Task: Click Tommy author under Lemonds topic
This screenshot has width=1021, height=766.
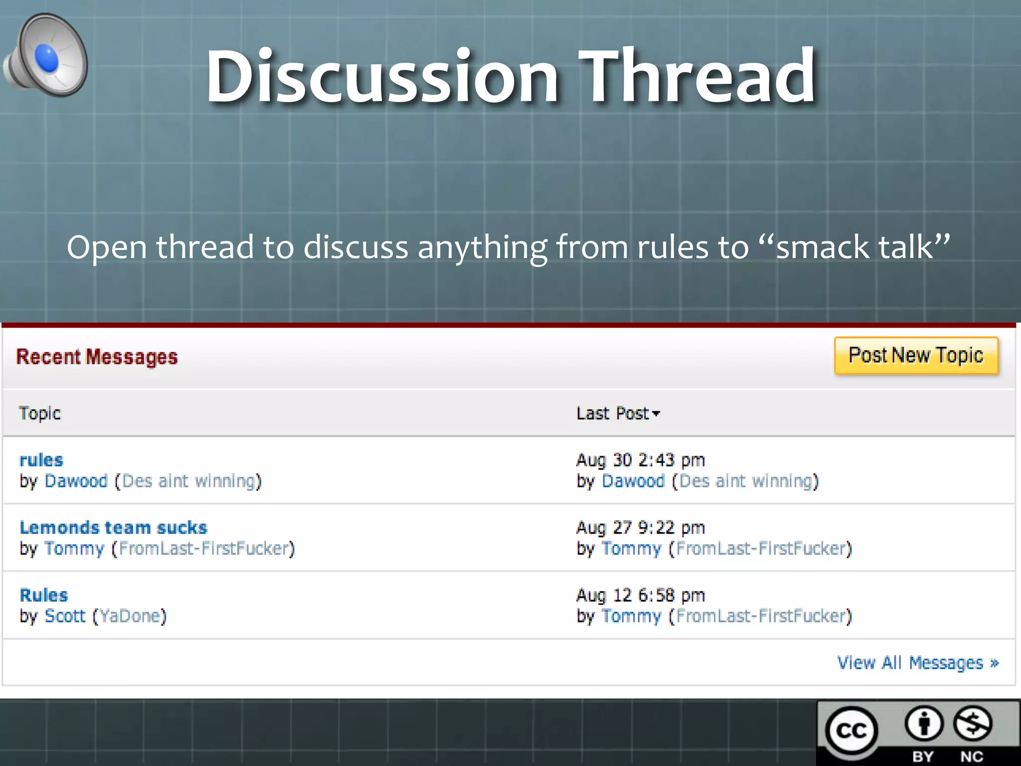Action: tap(74, 549)
